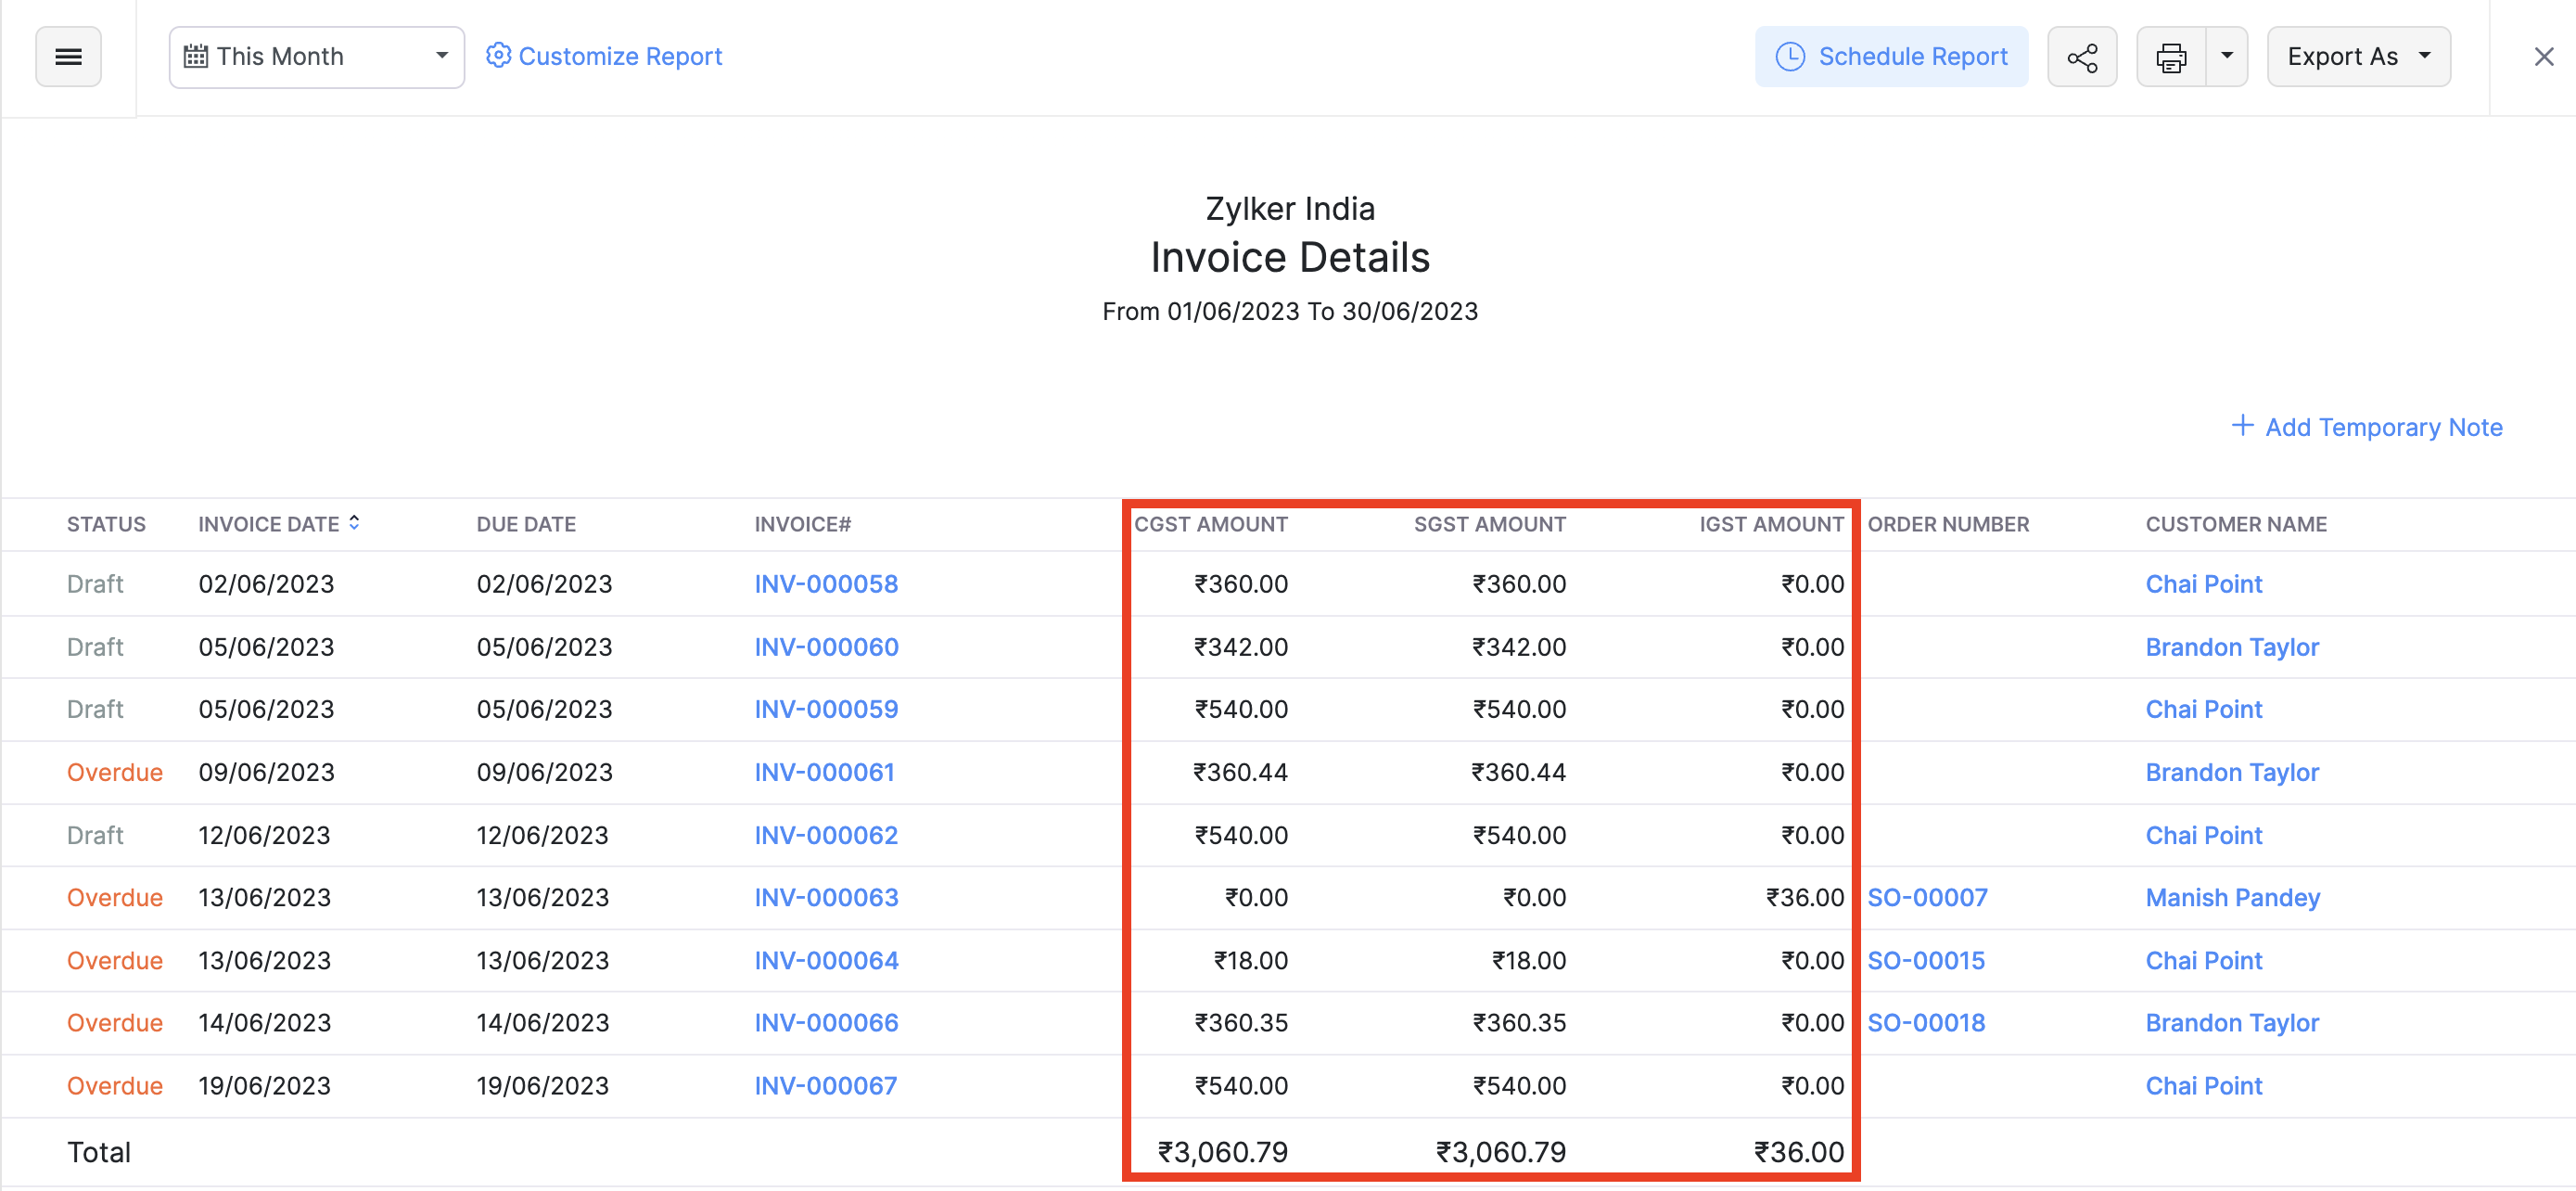Click the Status column header
This screenshot has height=1191, width=2576.
106,524
